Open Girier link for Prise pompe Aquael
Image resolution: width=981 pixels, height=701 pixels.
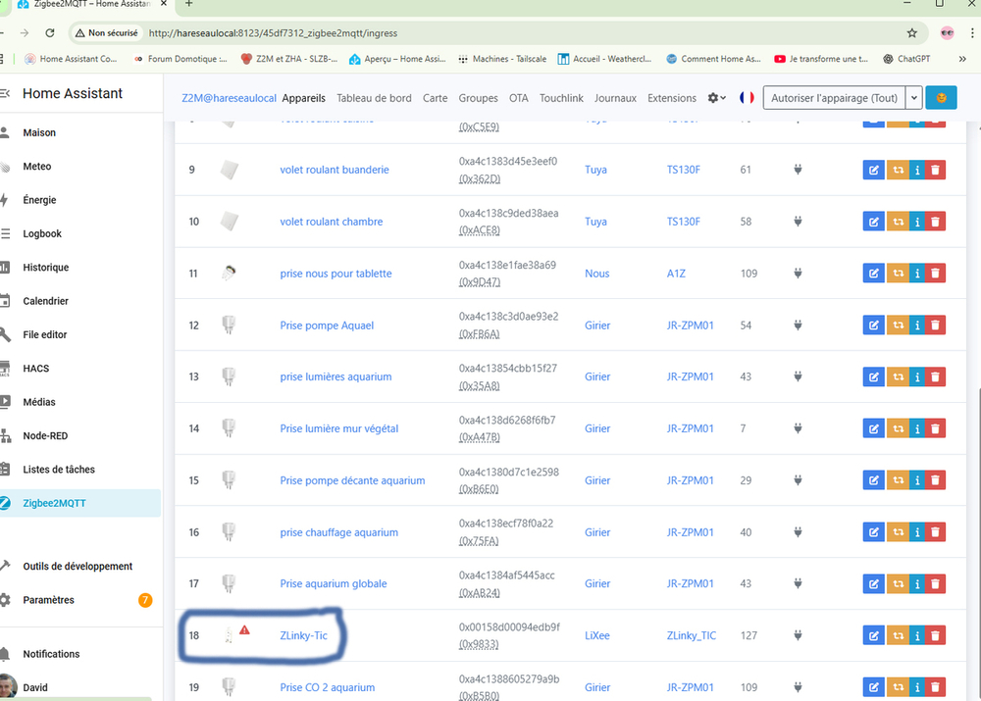(596, 325)
